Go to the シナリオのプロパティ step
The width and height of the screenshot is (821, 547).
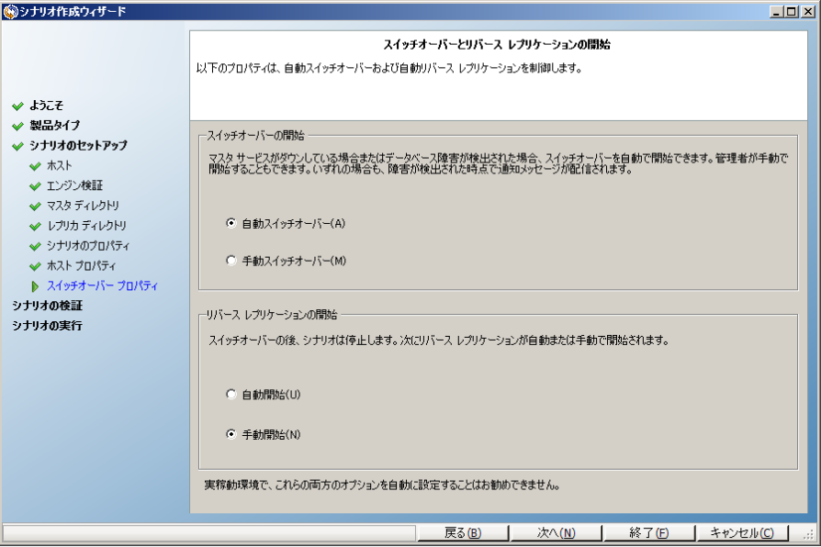[x=88, y=245]
